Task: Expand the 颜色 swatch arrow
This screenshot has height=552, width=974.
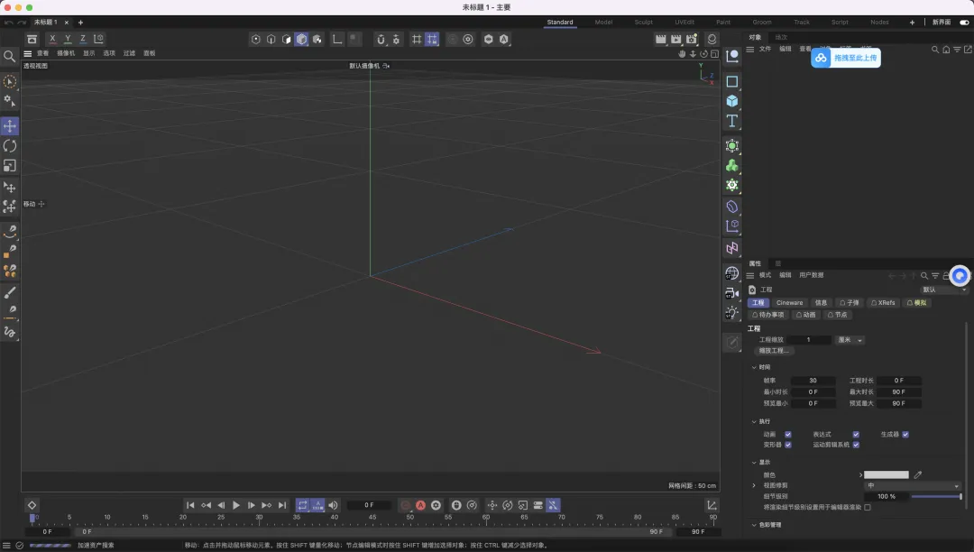Action: 860,475
